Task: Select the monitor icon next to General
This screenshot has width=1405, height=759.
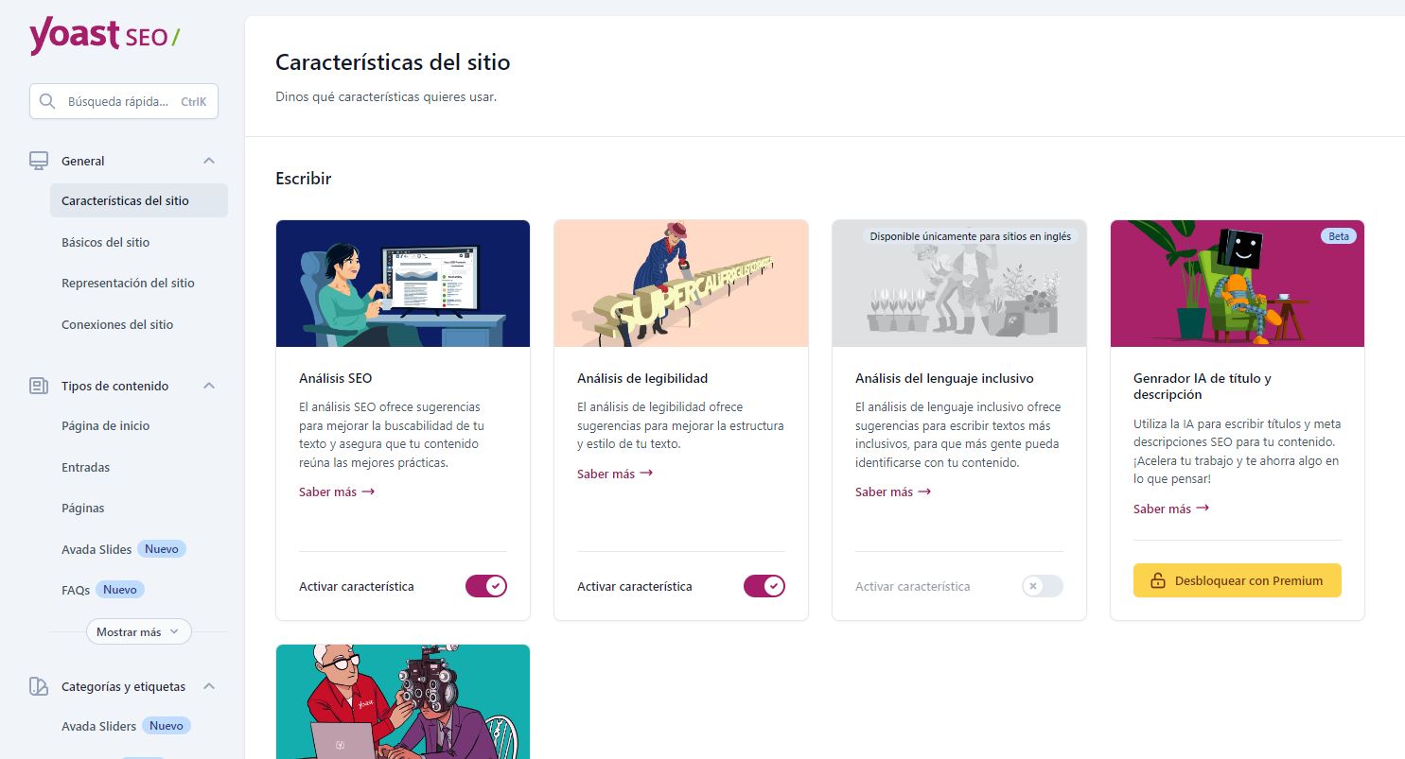Action: click(x=38, y=160)
